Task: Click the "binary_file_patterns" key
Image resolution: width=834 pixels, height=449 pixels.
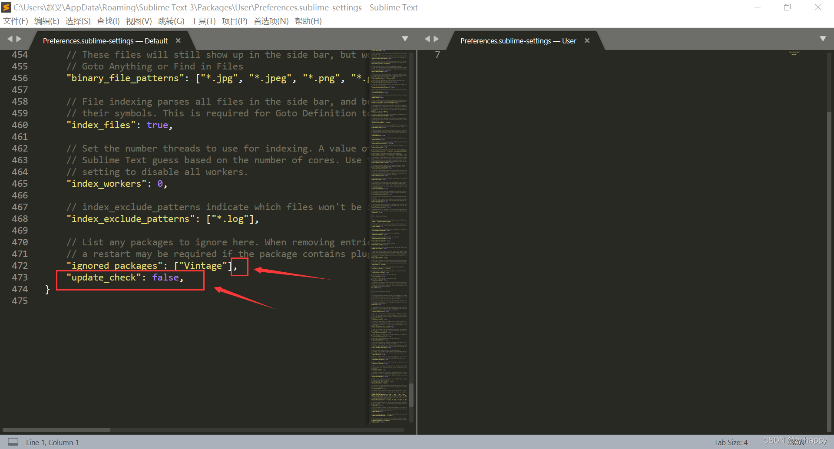Action: [x=125, y=78]
